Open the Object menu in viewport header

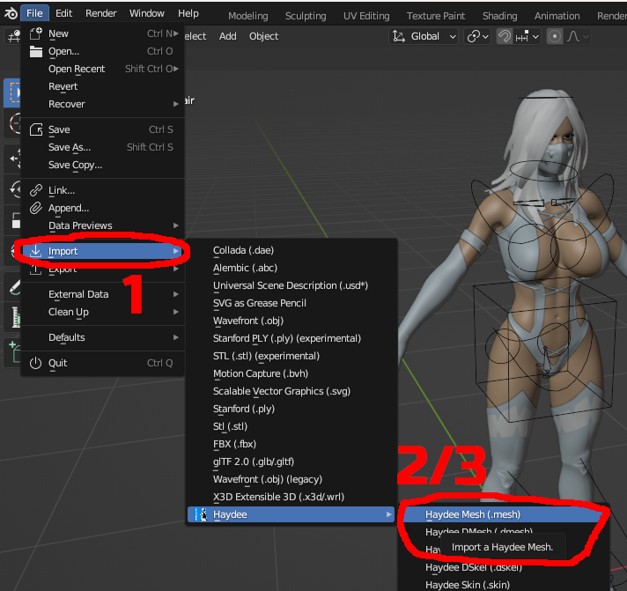coord(263,36)
